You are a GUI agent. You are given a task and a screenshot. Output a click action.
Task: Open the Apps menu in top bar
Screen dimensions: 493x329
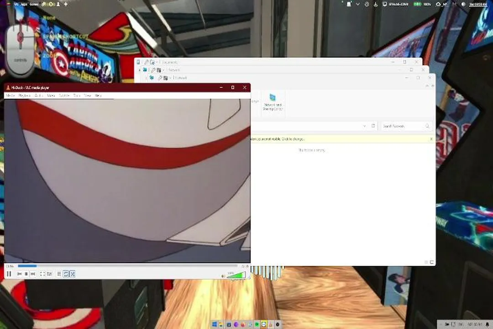coord(24,4)
